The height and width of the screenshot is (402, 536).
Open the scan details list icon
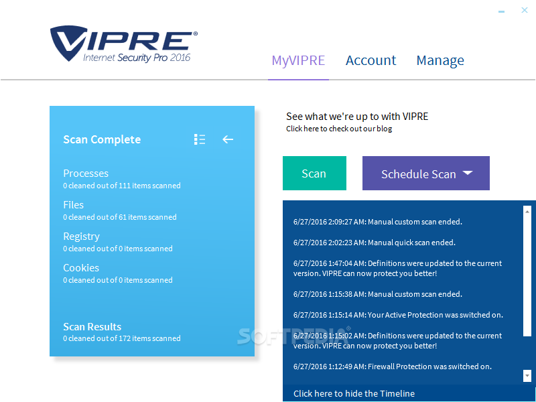200,139
